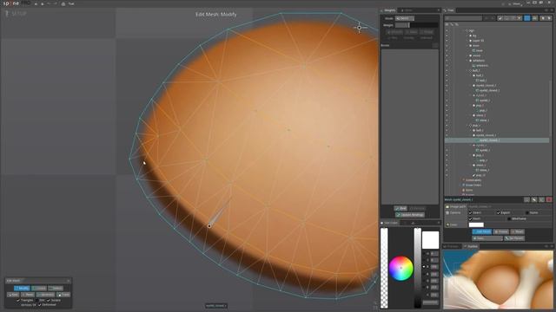Expand the Skins node in tree

pyautogui.click(x=463, y=190)
